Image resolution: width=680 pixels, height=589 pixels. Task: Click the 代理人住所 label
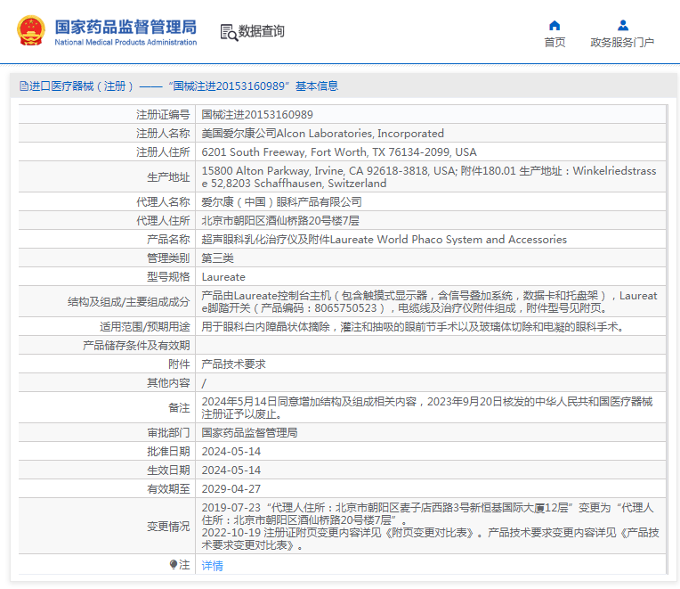163,220
